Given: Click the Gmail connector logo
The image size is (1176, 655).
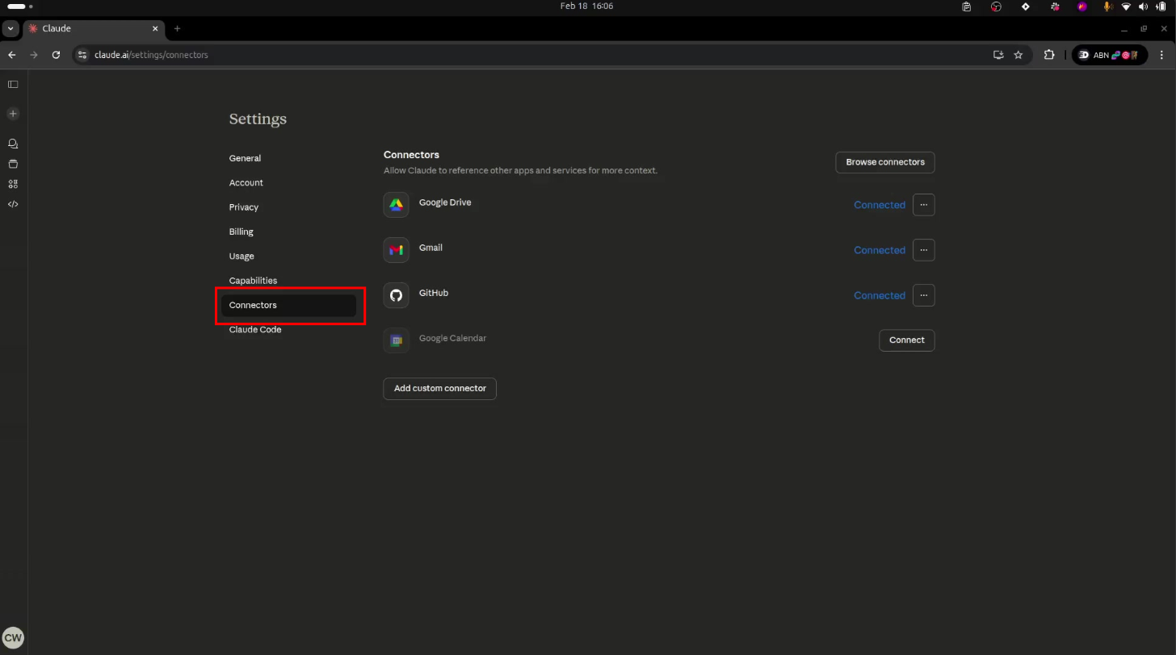Looking at the screenshot, I should tap(396, 250).
